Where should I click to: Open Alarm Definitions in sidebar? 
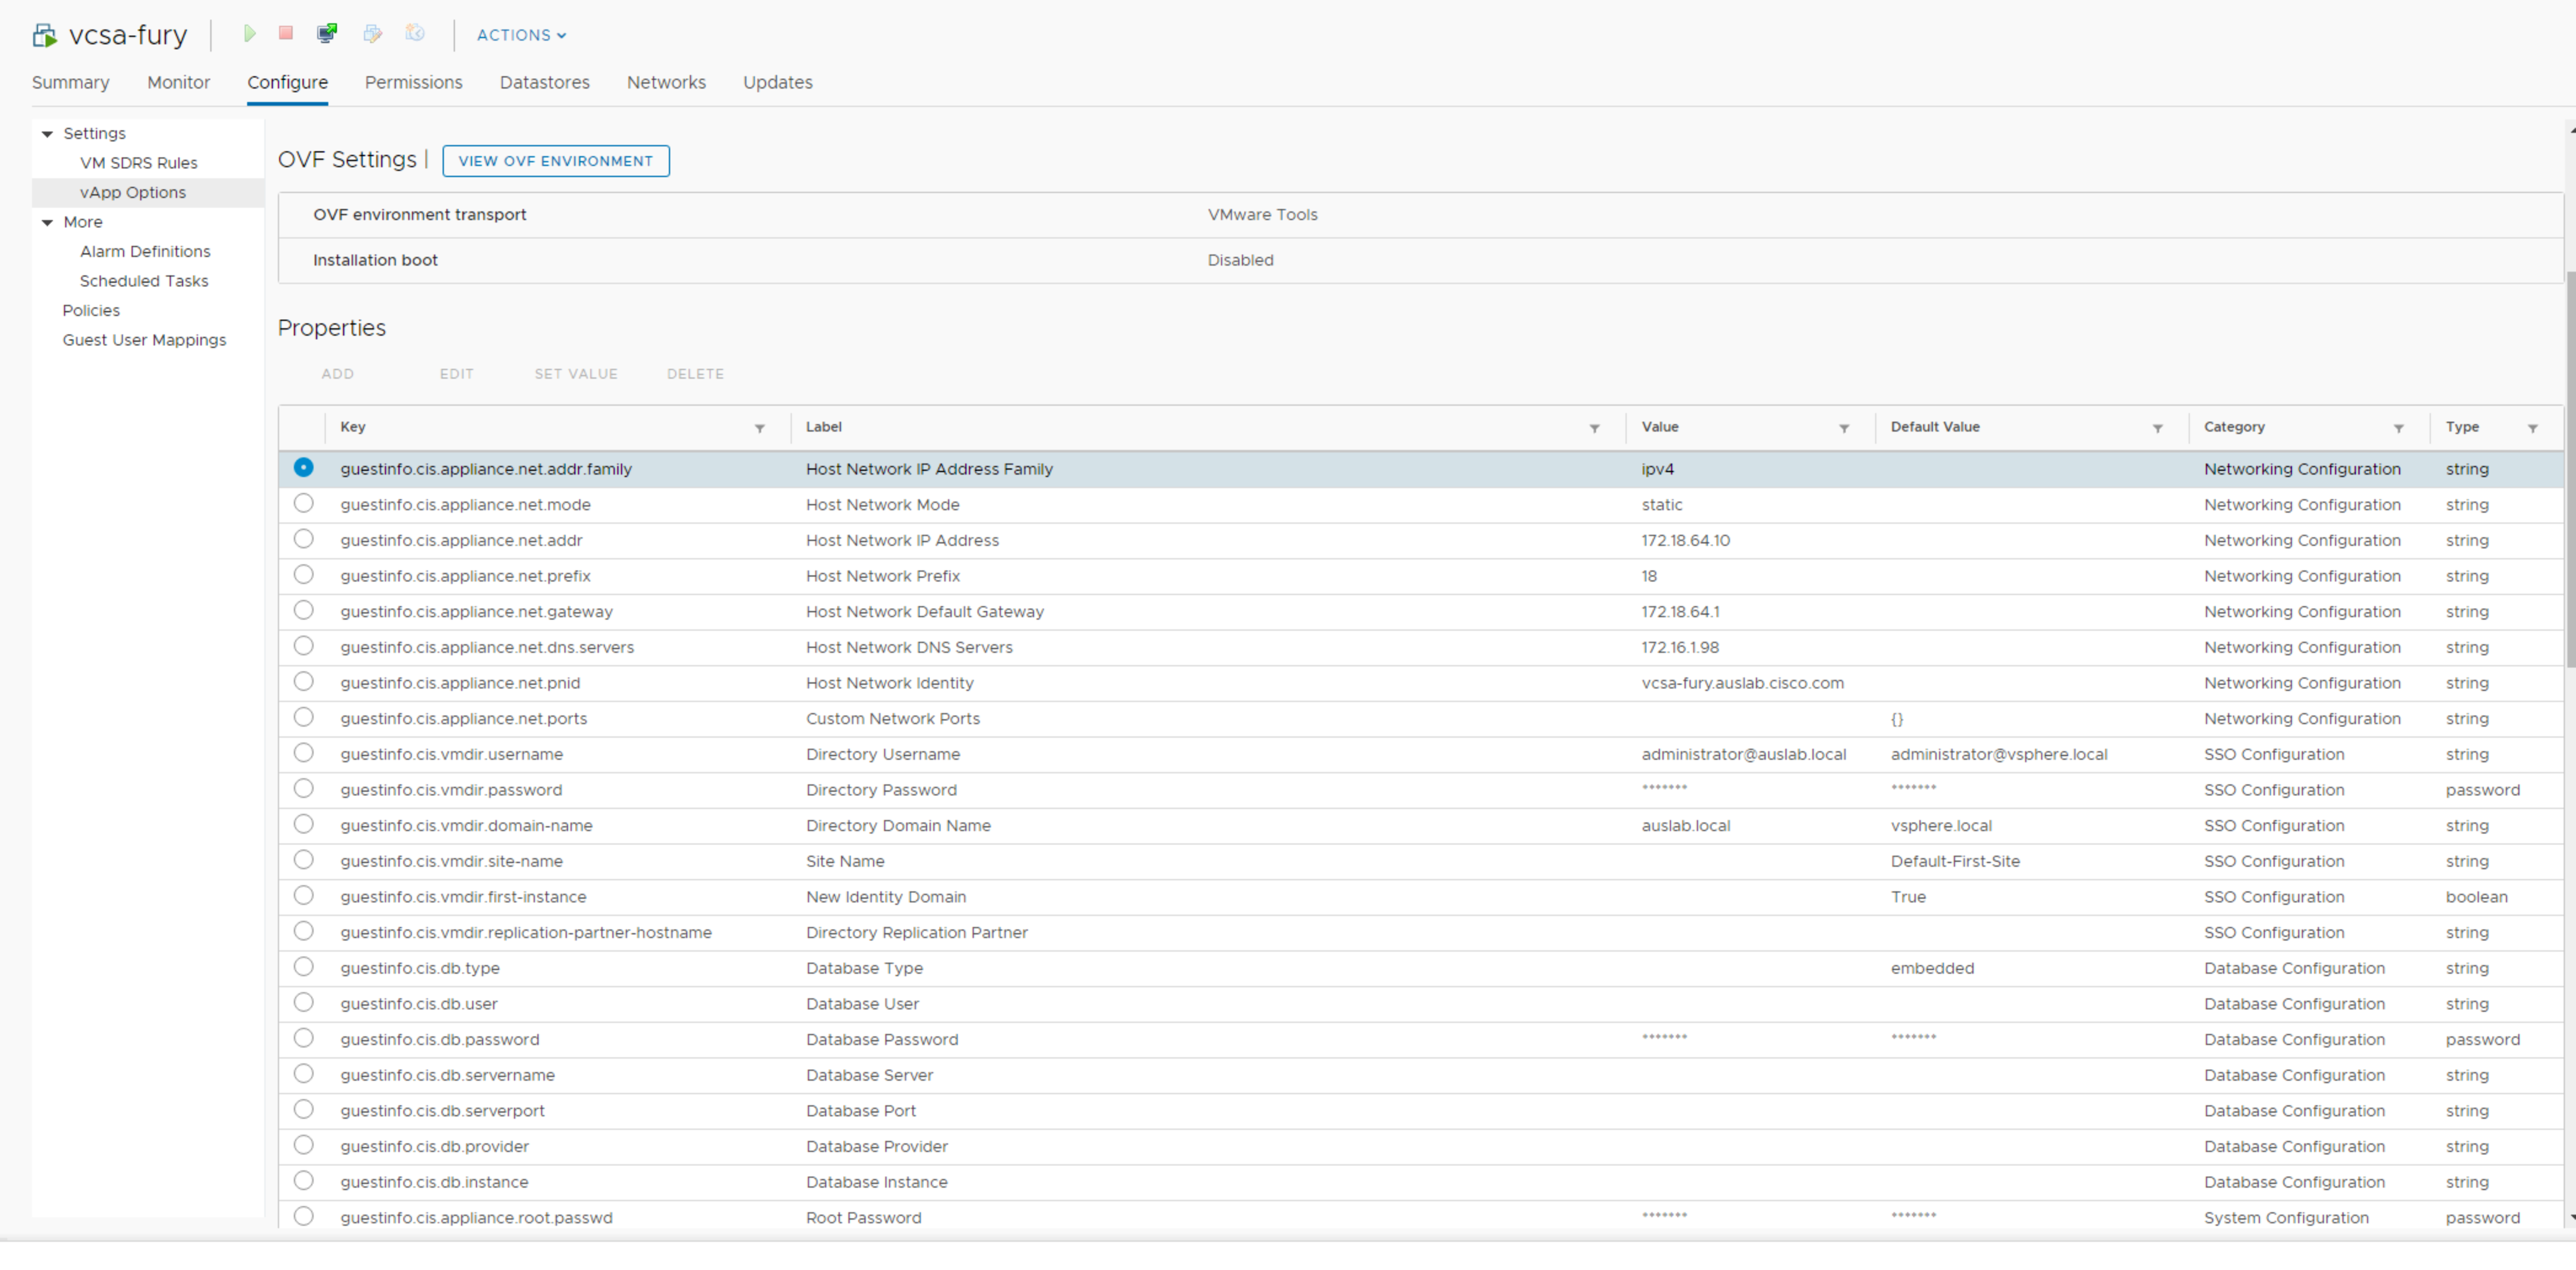pyautogui.click(x=145, y=252)
